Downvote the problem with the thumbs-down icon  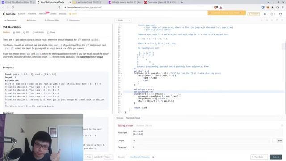(x=24, y=32)
